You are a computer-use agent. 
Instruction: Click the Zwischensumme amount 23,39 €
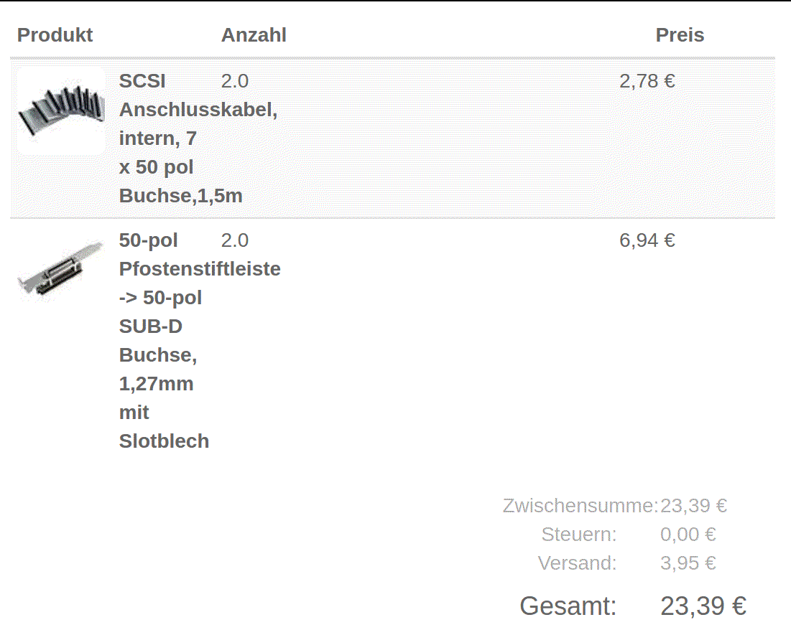coord(693,506)
